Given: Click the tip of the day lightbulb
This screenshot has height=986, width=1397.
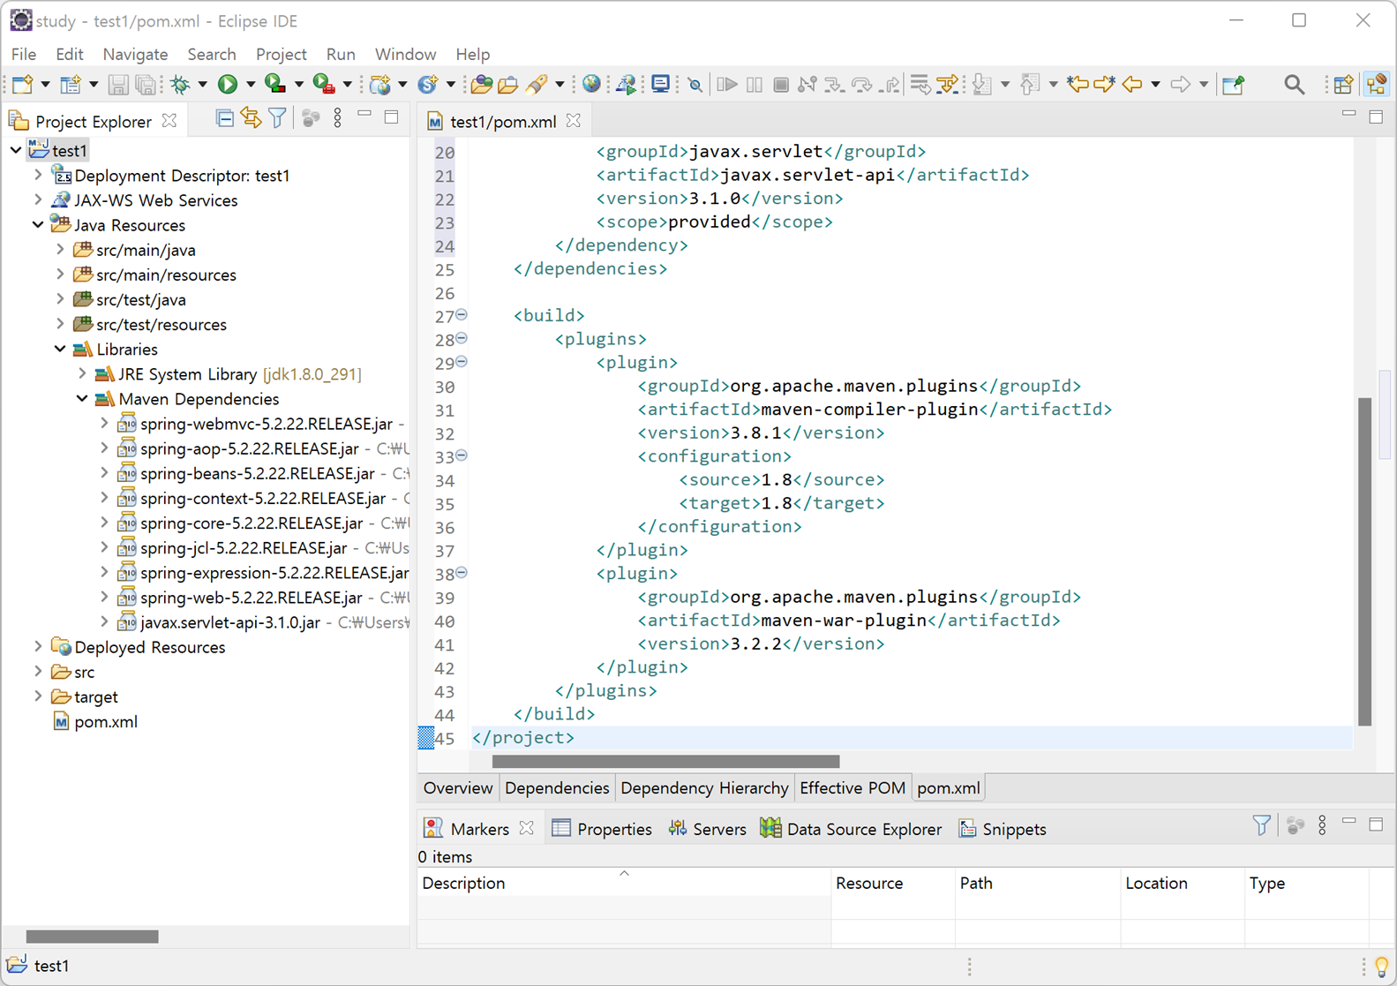Looking at the screenshot, I should [1382, 967].
